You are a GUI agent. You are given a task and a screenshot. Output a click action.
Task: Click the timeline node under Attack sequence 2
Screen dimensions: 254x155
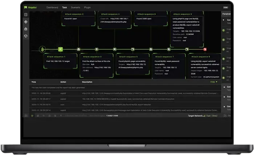click(79, 49)
